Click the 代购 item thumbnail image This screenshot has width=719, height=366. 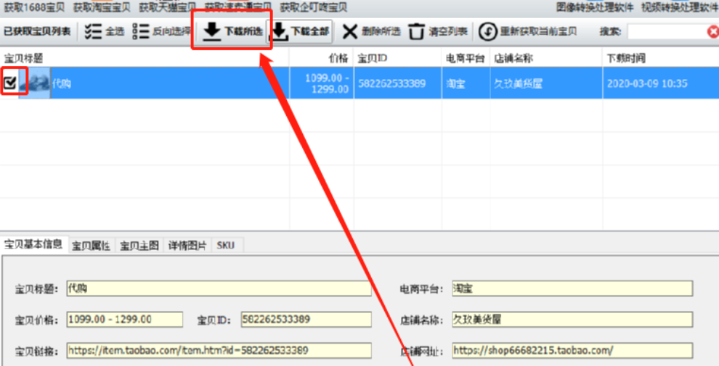point(35,83)
